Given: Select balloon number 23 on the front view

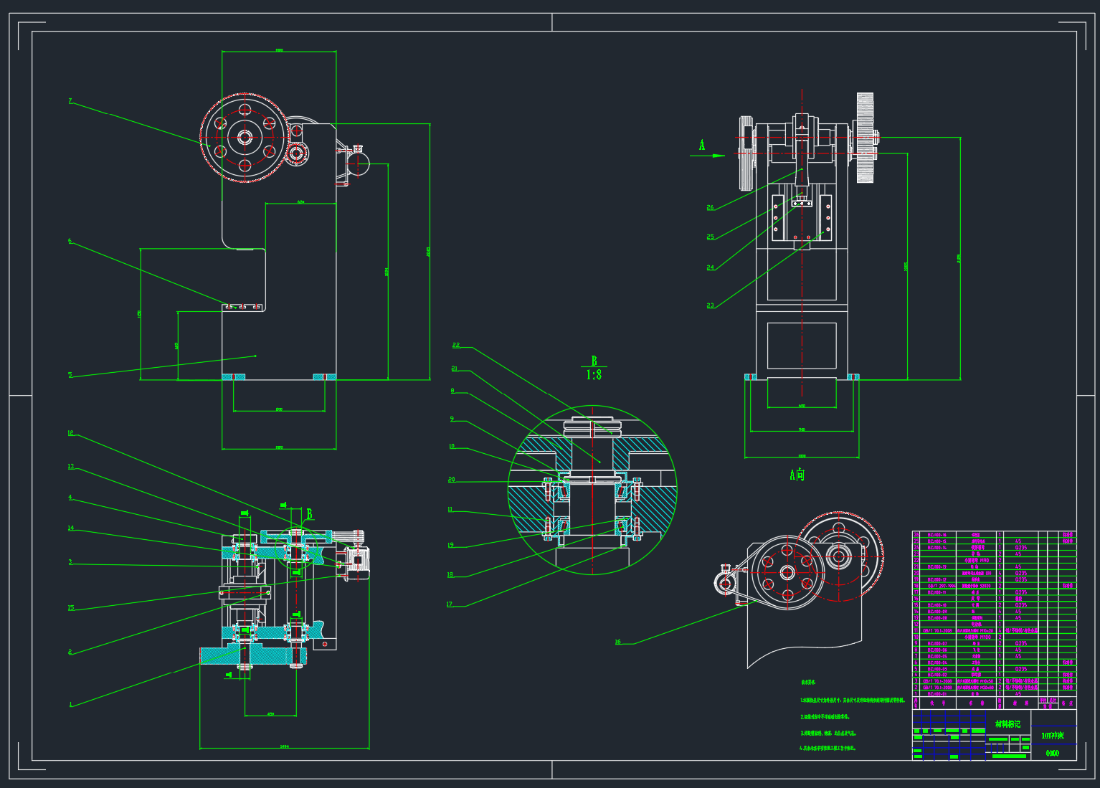Looking at the screenshot, I should point(710,305).
